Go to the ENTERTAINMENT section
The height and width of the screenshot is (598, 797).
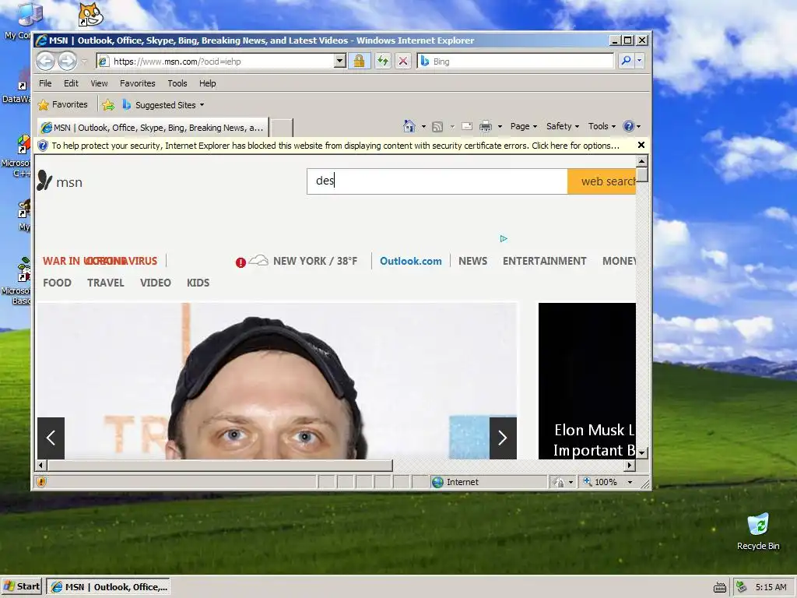click(x=544, y=262)
